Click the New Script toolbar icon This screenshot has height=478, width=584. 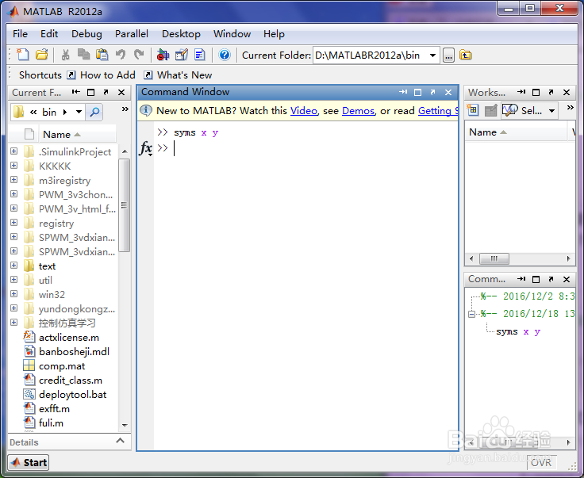pyautogui.click(x=23, y=55)
